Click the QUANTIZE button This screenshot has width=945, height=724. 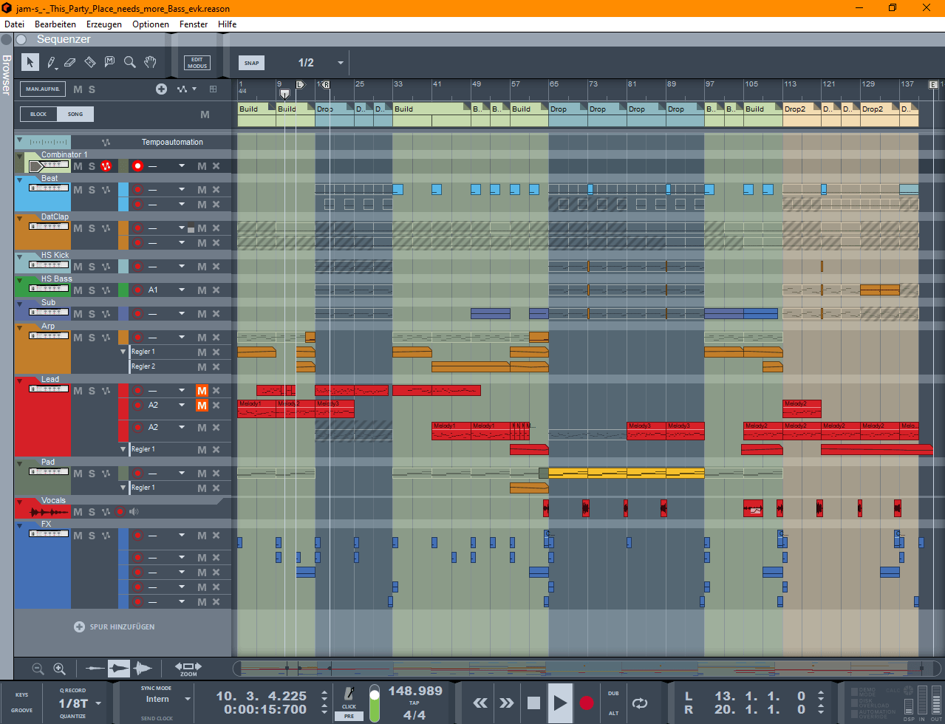pyautogui.click(x=72, y=716)
